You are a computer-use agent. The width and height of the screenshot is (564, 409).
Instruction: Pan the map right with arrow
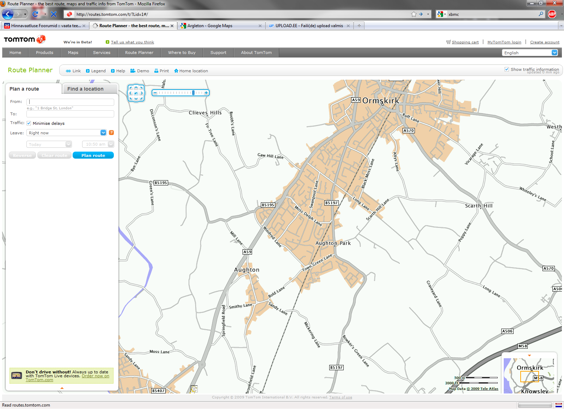tap(142, 93)
